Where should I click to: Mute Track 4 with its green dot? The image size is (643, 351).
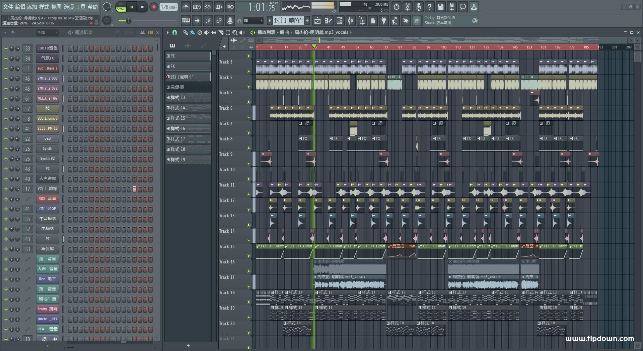tap(248, 87)
